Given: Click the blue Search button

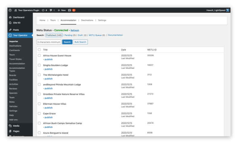Looking at the screenshot, I should tap(67, 42).
